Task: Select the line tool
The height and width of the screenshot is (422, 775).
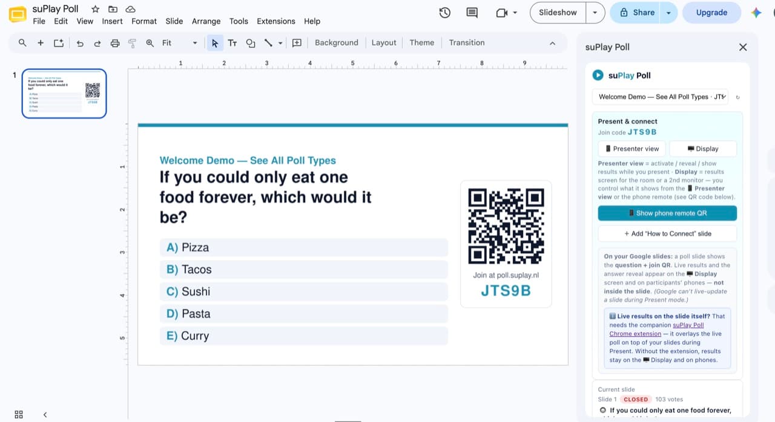Action: pyautogui.click(x=268, y=43)
